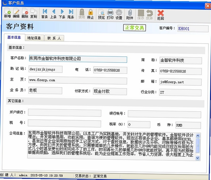This screenshot has height=180, width=211.
Task: Go to next record with 下条
Action: (62, 14)
